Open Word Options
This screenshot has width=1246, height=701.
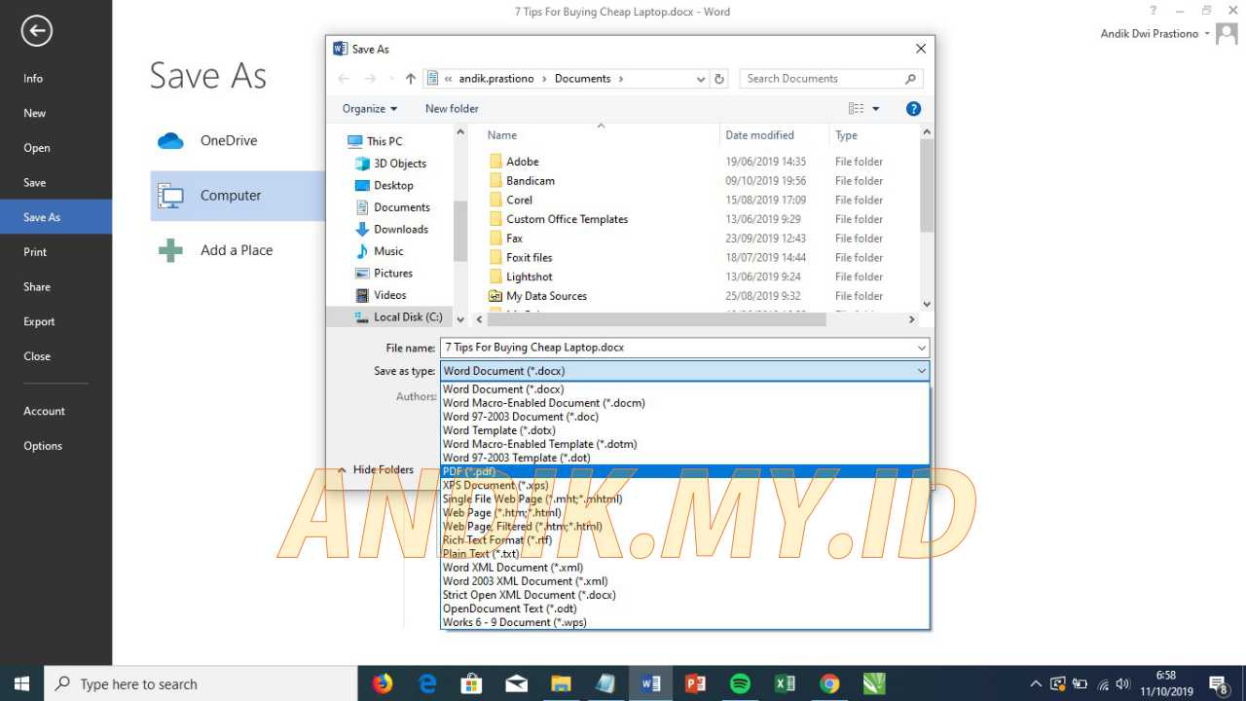point(55,446)
